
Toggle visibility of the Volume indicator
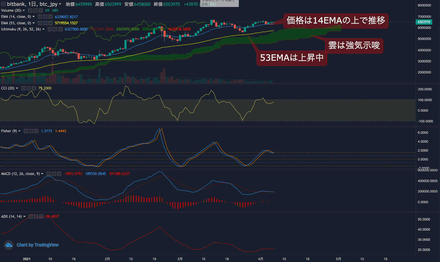pyautogui.click(x=30, y=10)
